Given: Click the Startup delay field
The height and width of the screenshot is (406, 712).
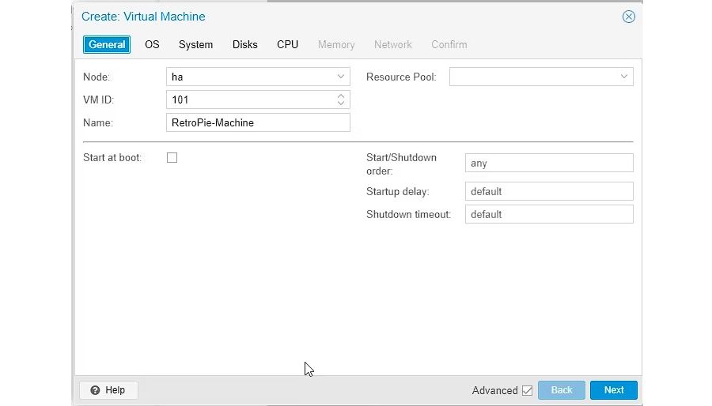Looking at the screenshot, I should click(x=548, y=191).
